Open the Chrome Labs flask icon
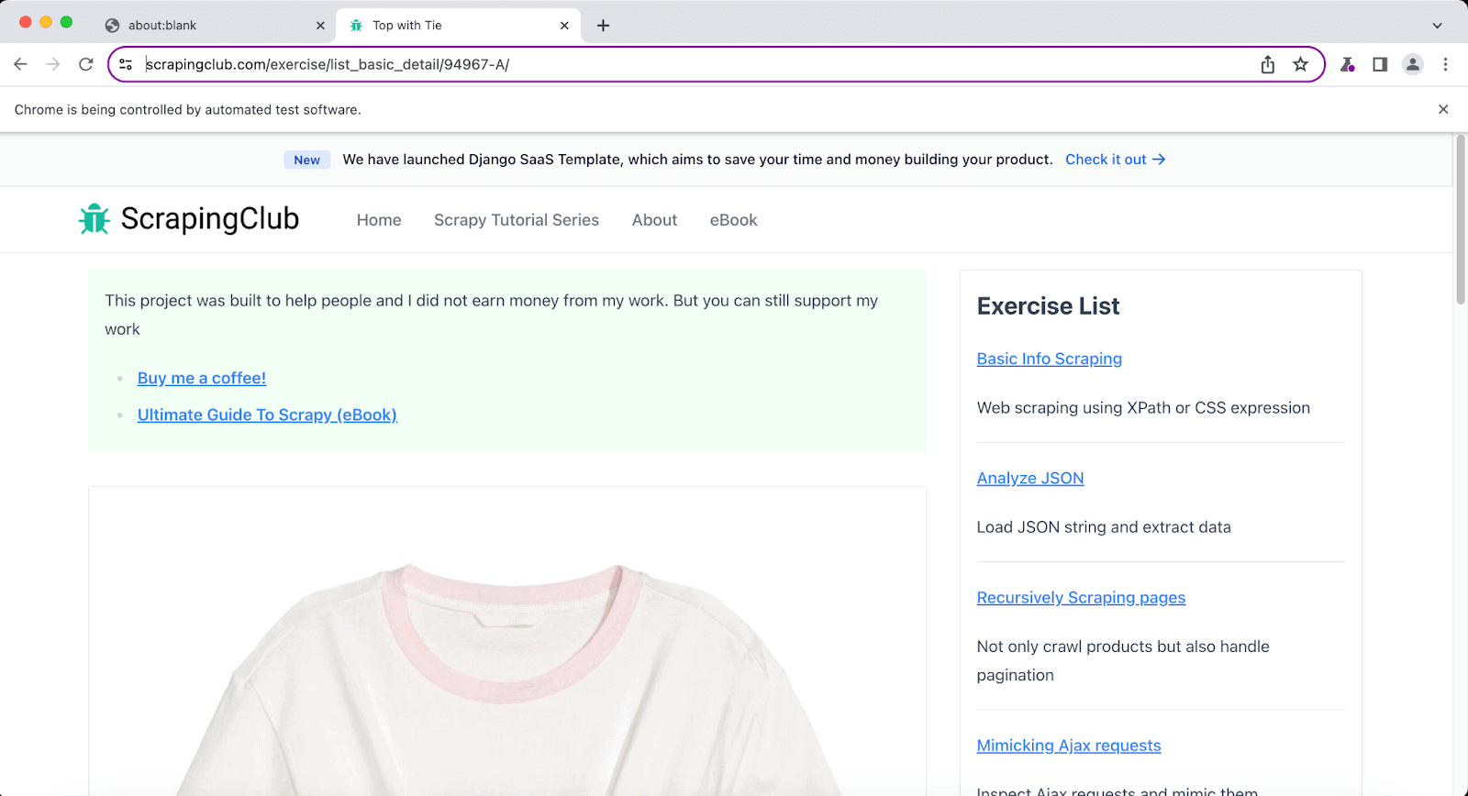The height and width of the screenshot is (796, 1468). [1347, 64]
